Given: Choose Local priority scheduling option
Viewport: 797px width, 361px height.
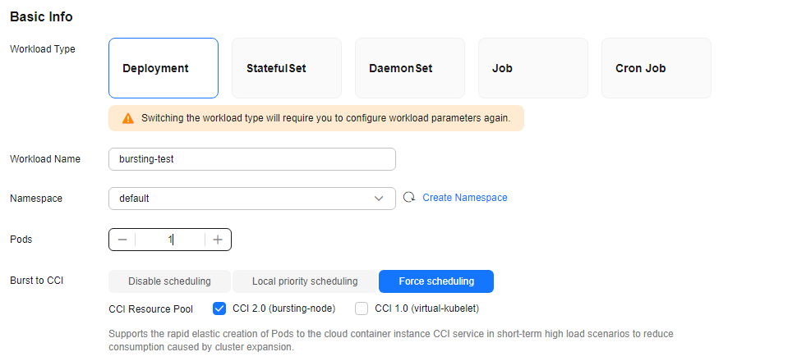Looking at the screenshot, I should click(305, 281).
